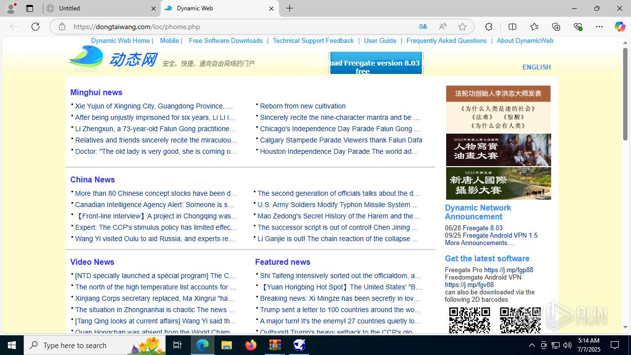Open the Favorites list icon
Viewport: 631px width, 355px height.
point(534,27)
